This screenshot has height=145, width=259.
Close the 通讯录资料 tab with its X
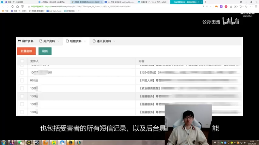point(114,41)
